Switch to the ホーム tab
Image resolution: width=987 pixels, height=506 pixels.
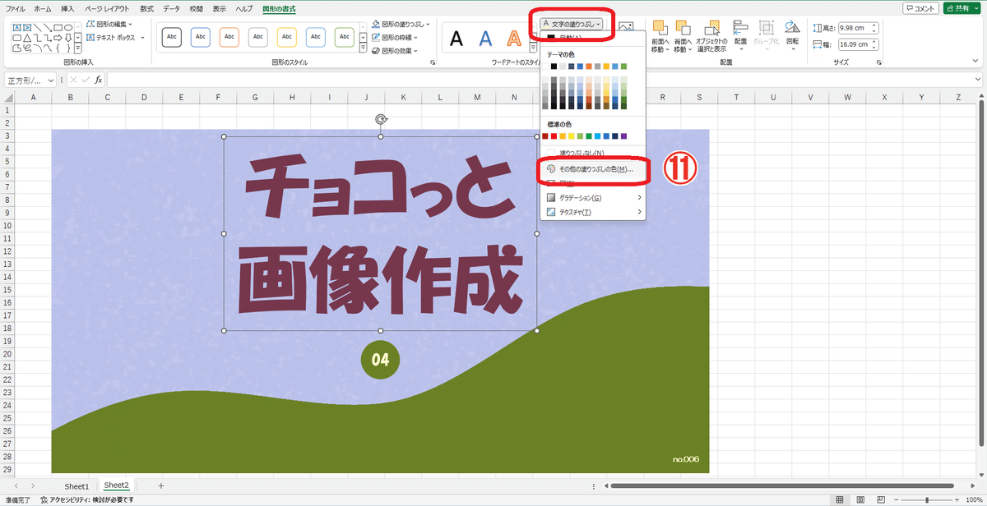43,8
